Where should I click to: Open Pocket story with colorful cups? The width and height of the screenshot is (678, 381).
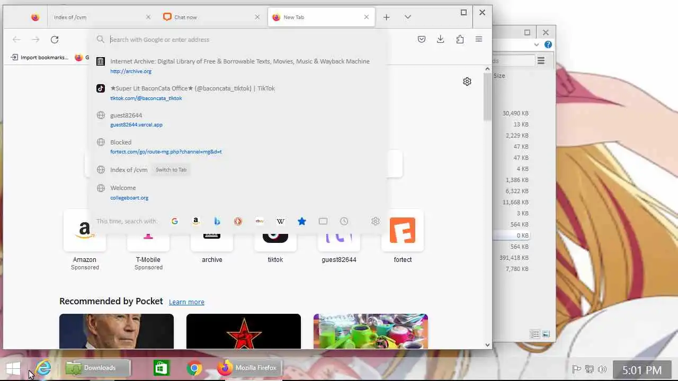tap(371, 331)
